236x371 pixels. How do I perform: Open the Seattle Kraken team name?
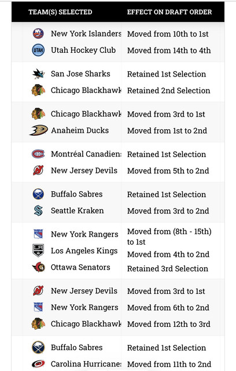click(78, 210)
